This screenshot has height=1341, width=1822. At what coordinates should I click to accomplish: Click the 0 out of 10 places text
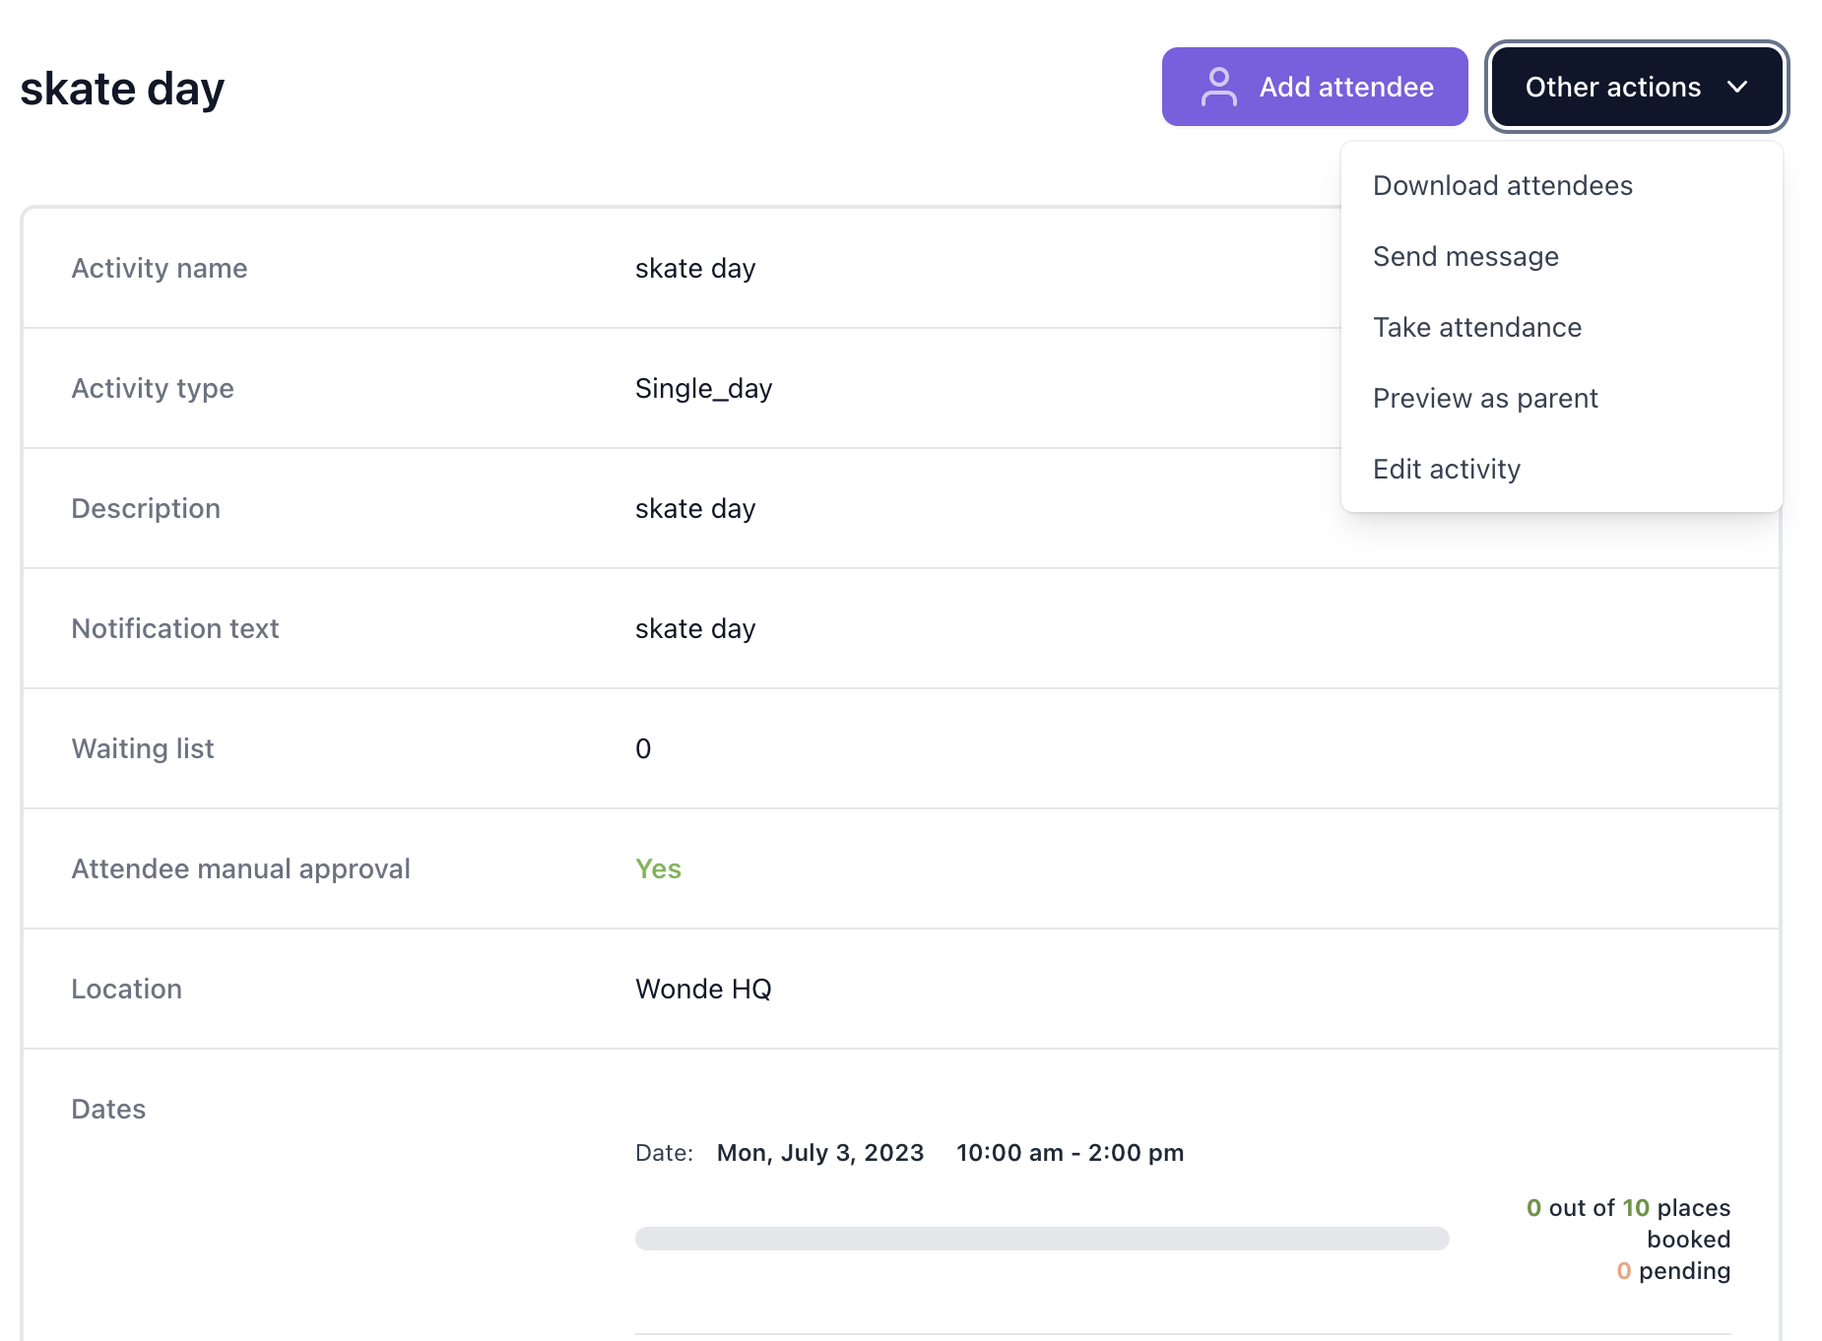click(x=1627, y=1208)
